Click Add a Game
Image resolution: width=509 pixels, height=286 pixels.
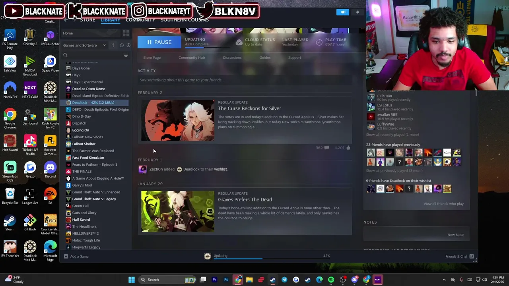coord(76,257)
